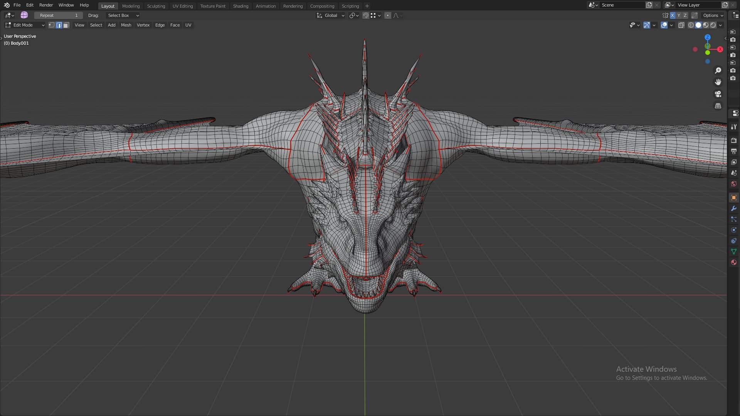This screenshot has height=416, width=740.
Task: Open the Edge menu
Action: click(160, 25)
